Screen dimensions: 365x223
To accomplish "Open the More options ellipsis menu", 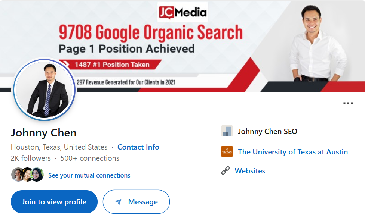I will [x=349, y=103].
